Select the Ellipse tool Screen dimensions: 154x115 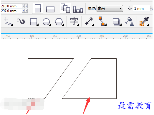point(47,22)
